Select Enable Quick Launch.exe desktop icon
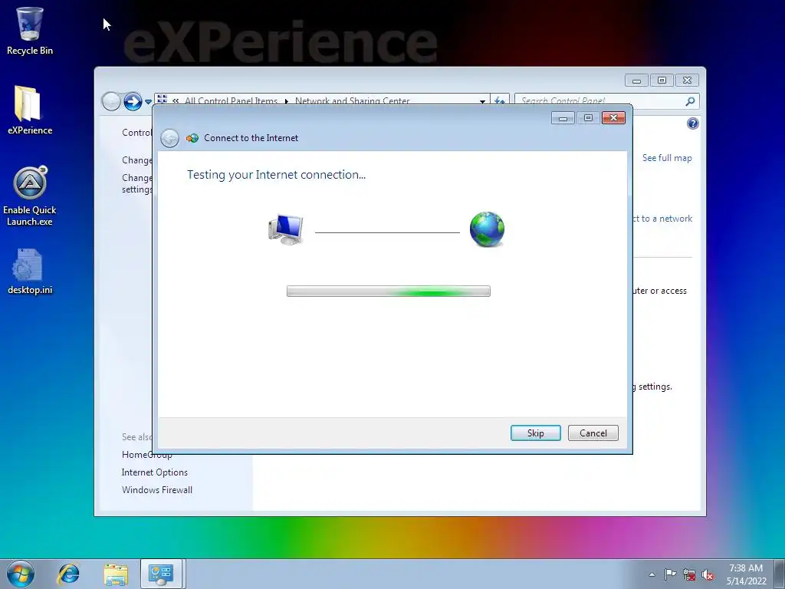 (30, 196)
